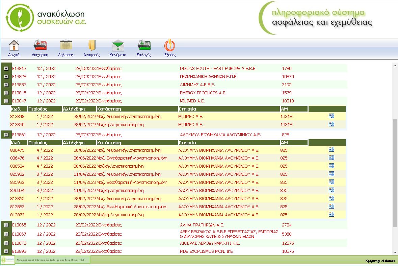Open details icon for record 836504
Image resolution: width=398 pixels, height=266 pixels.
331,166
